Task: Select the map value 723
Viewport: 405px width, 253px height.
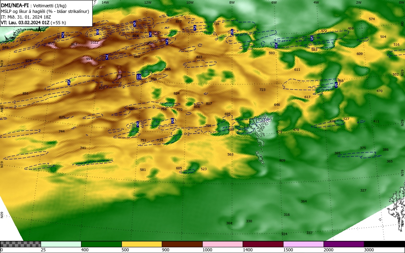Action: pos(262,90)
